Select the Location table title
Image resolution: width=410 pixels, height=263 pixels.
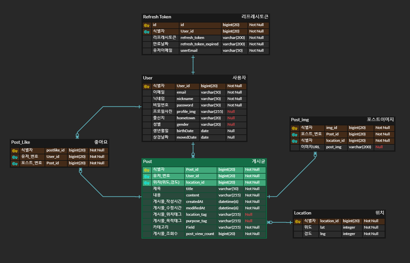coord(303,213)
